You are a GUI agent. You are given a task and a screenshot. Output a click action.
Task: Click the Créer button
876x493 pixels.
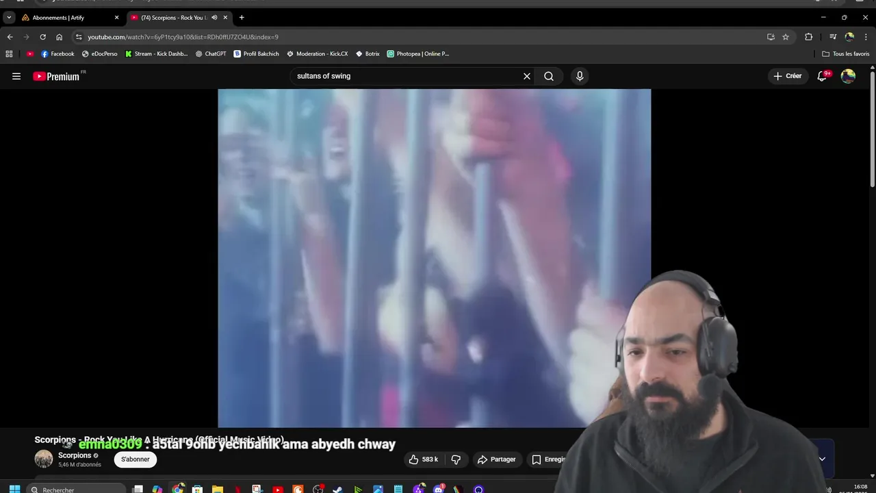[x=787, y=76]
